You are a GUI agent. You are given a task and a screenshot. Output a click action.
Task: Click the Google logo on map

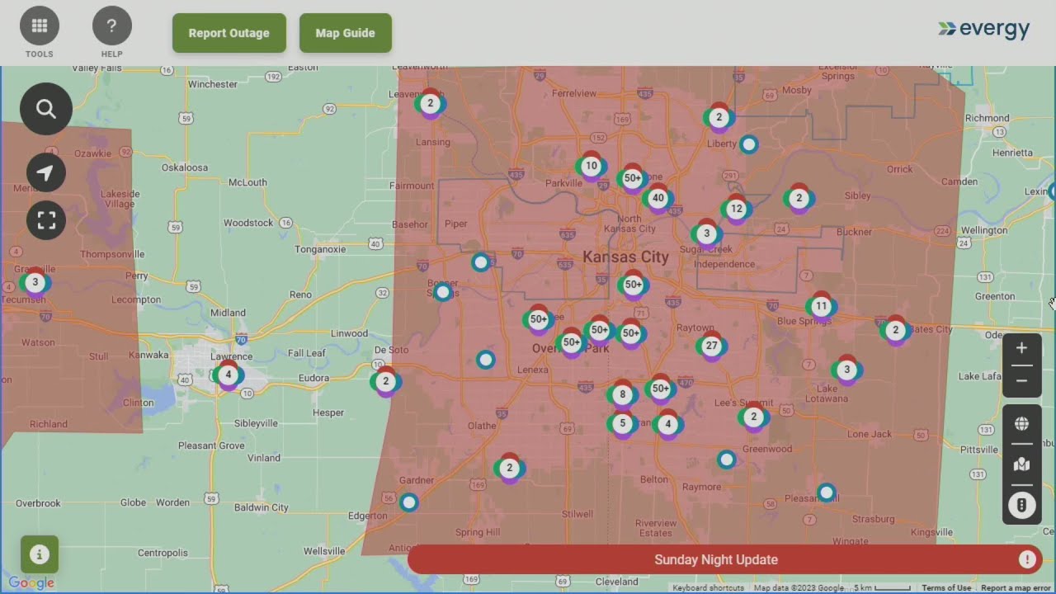[31, 583]
